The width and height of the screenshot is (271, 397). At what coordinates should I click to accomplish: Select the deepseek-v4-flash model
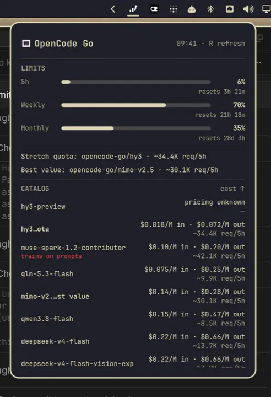pos(55,341)
